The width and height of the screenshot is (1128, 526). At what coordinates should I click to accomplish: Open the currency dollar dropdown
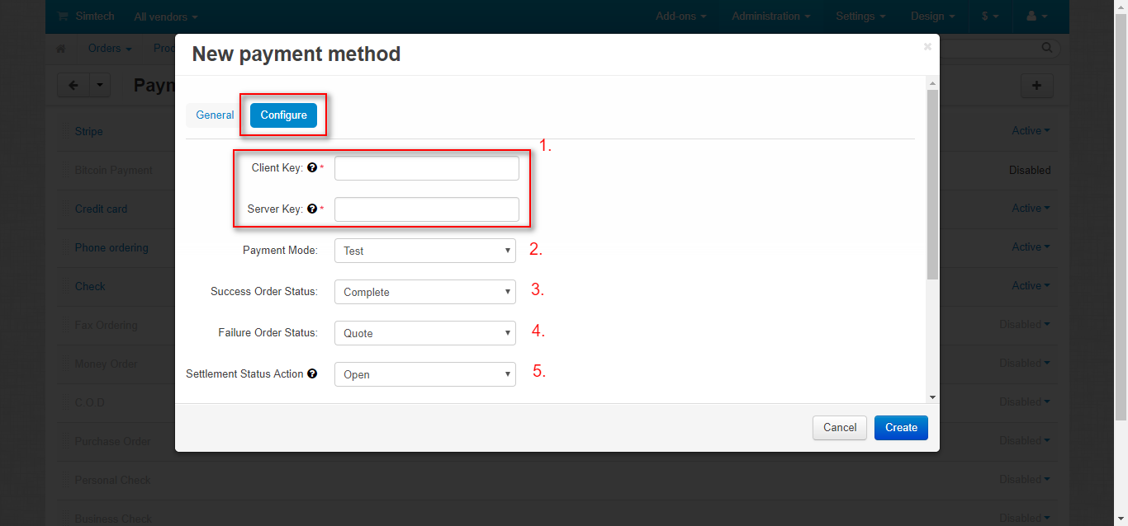[990, 16]
